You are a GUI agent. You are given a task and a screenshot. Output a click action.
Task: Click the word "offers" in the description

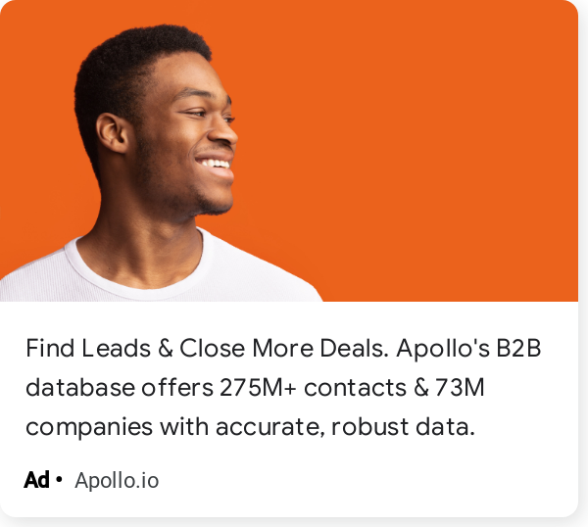tap(177, 387)
